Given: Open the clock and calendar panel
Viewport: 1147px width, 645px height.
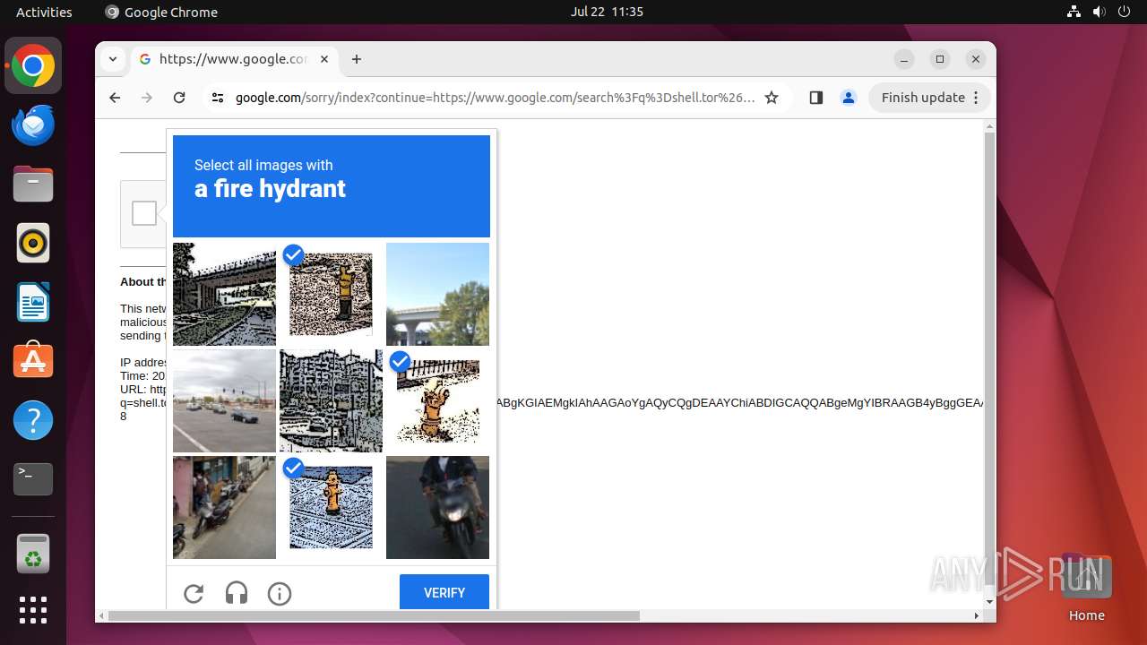Looking at the screenshot, I should click(x=607, y=12).
